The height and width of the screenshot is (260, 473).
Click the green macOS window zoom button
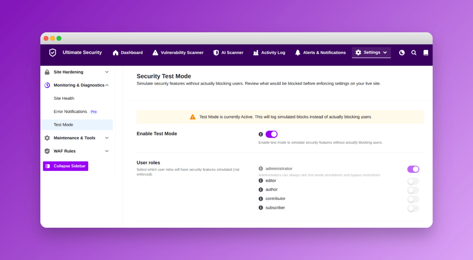59,38
